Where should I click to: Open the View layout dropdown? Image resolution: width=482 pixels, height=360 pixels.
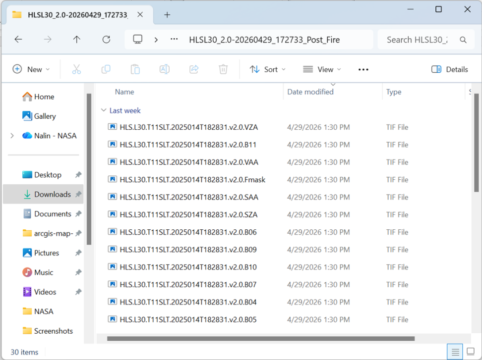(x=322, y=69)
